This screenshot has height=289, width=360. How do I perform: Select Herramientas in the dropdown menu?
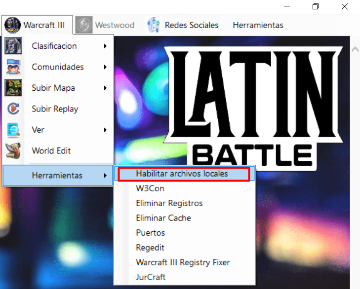[58, 175]
